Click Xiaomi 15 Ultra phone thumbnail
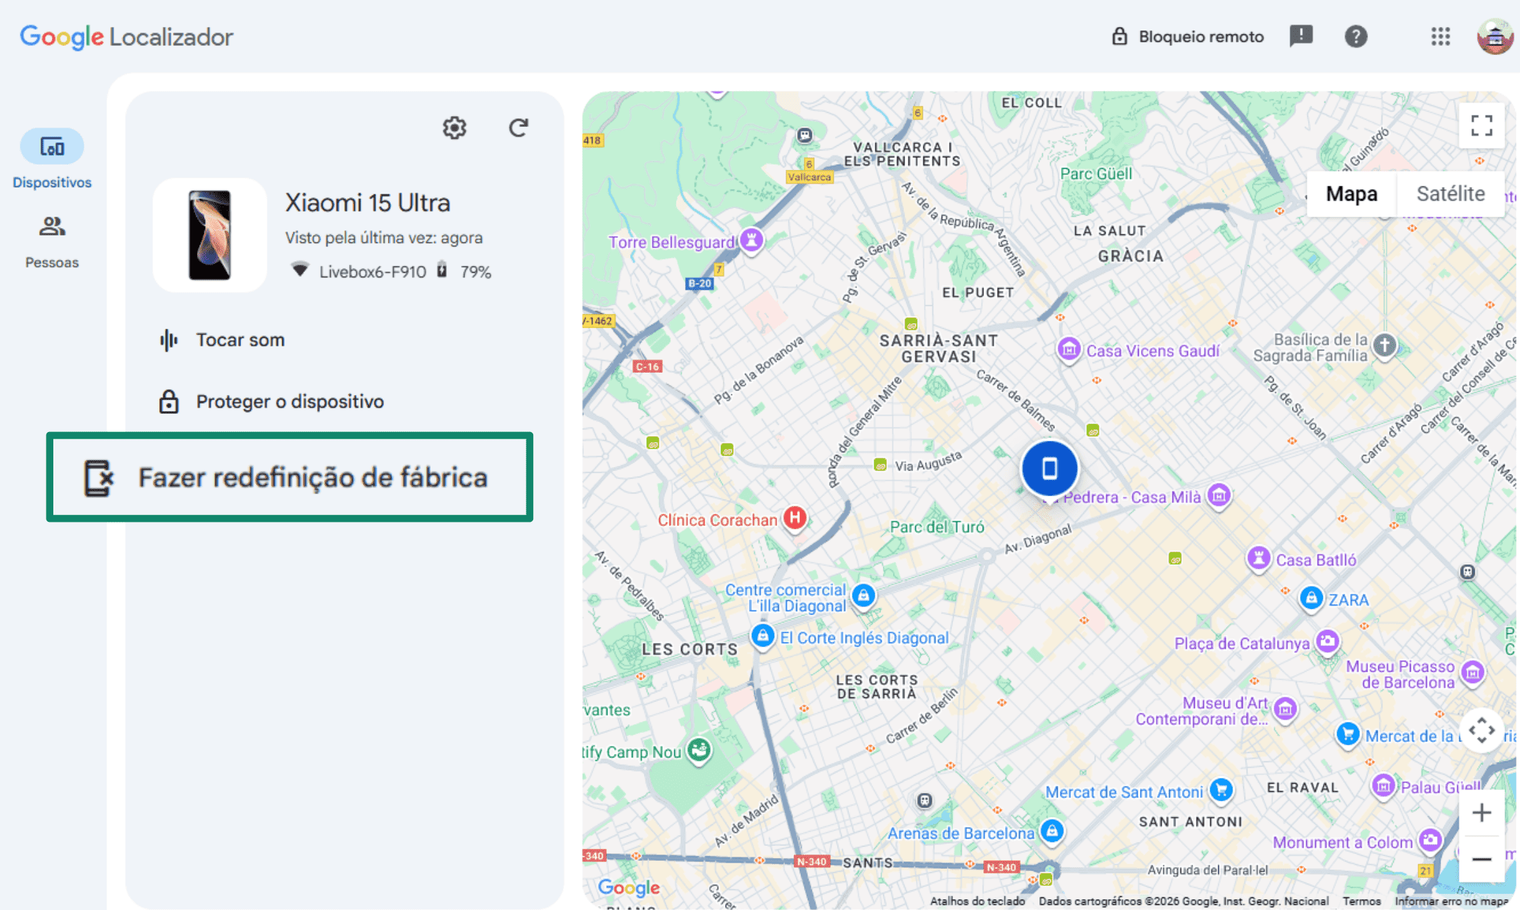 click(x=210, y=235)
